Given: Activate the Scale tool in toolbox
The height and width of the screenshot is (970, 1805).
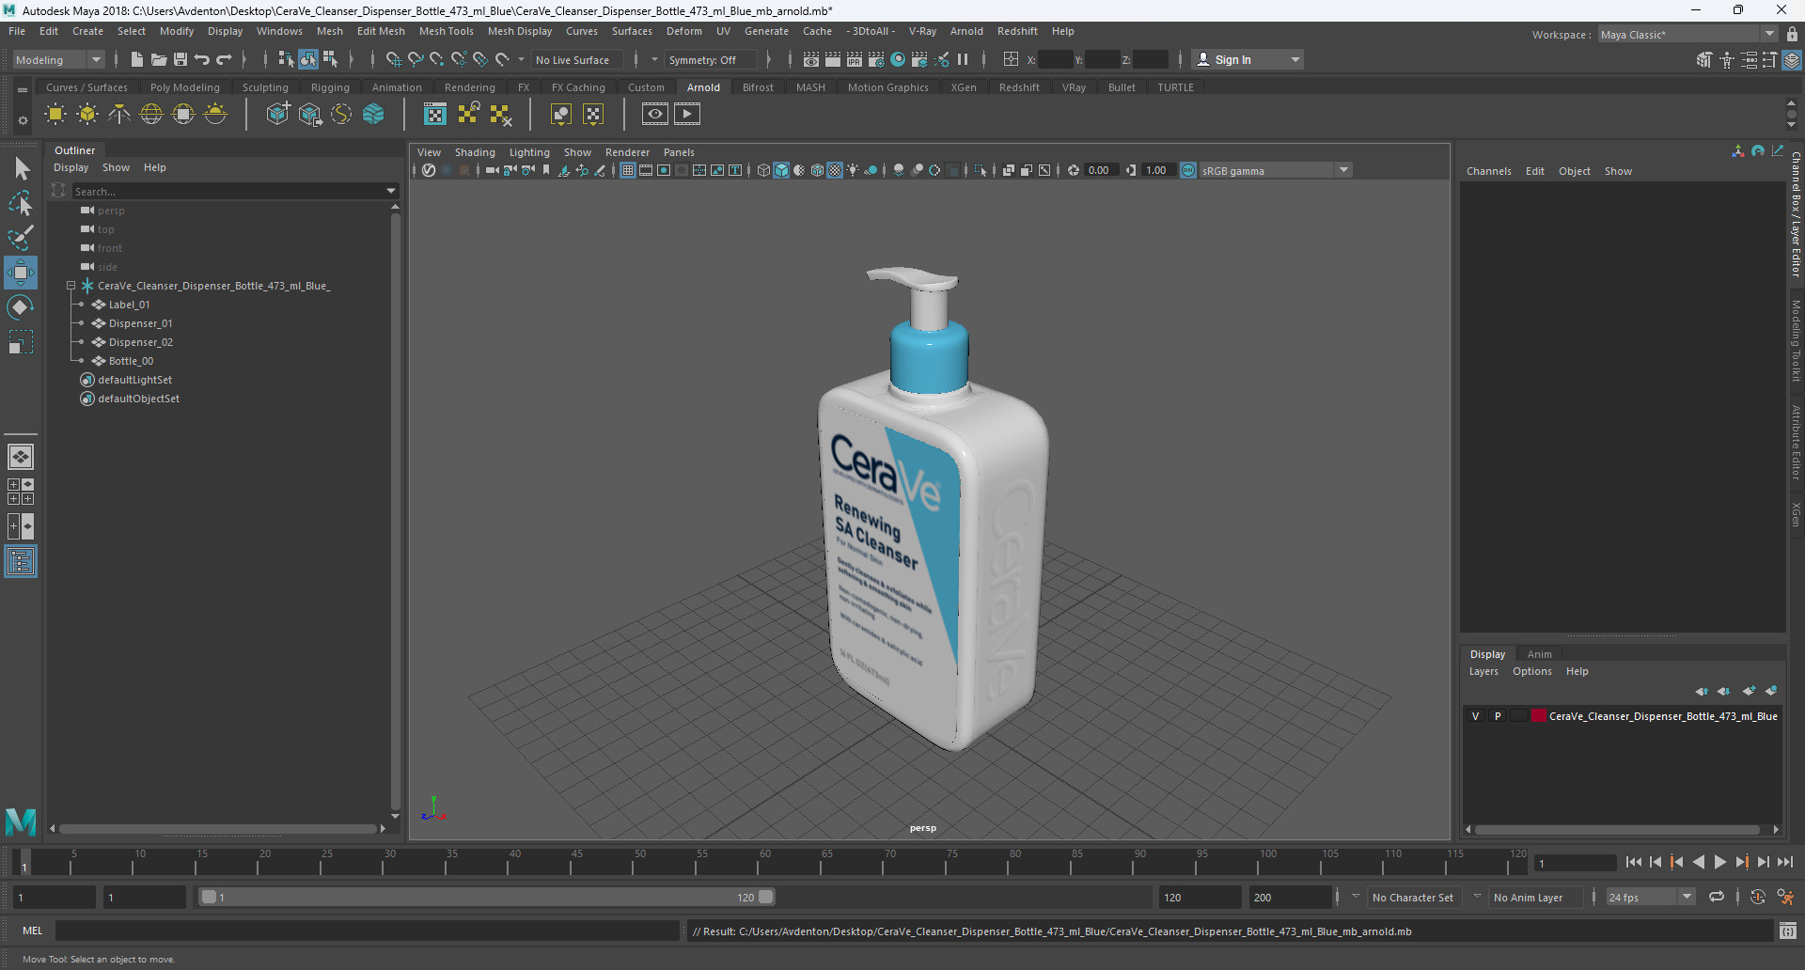Looking at the screenshot, I should [21, 342].
